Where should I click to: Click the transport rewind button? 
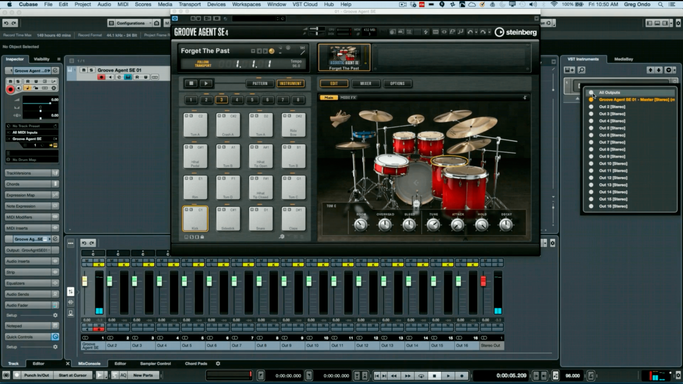point(394,376)
